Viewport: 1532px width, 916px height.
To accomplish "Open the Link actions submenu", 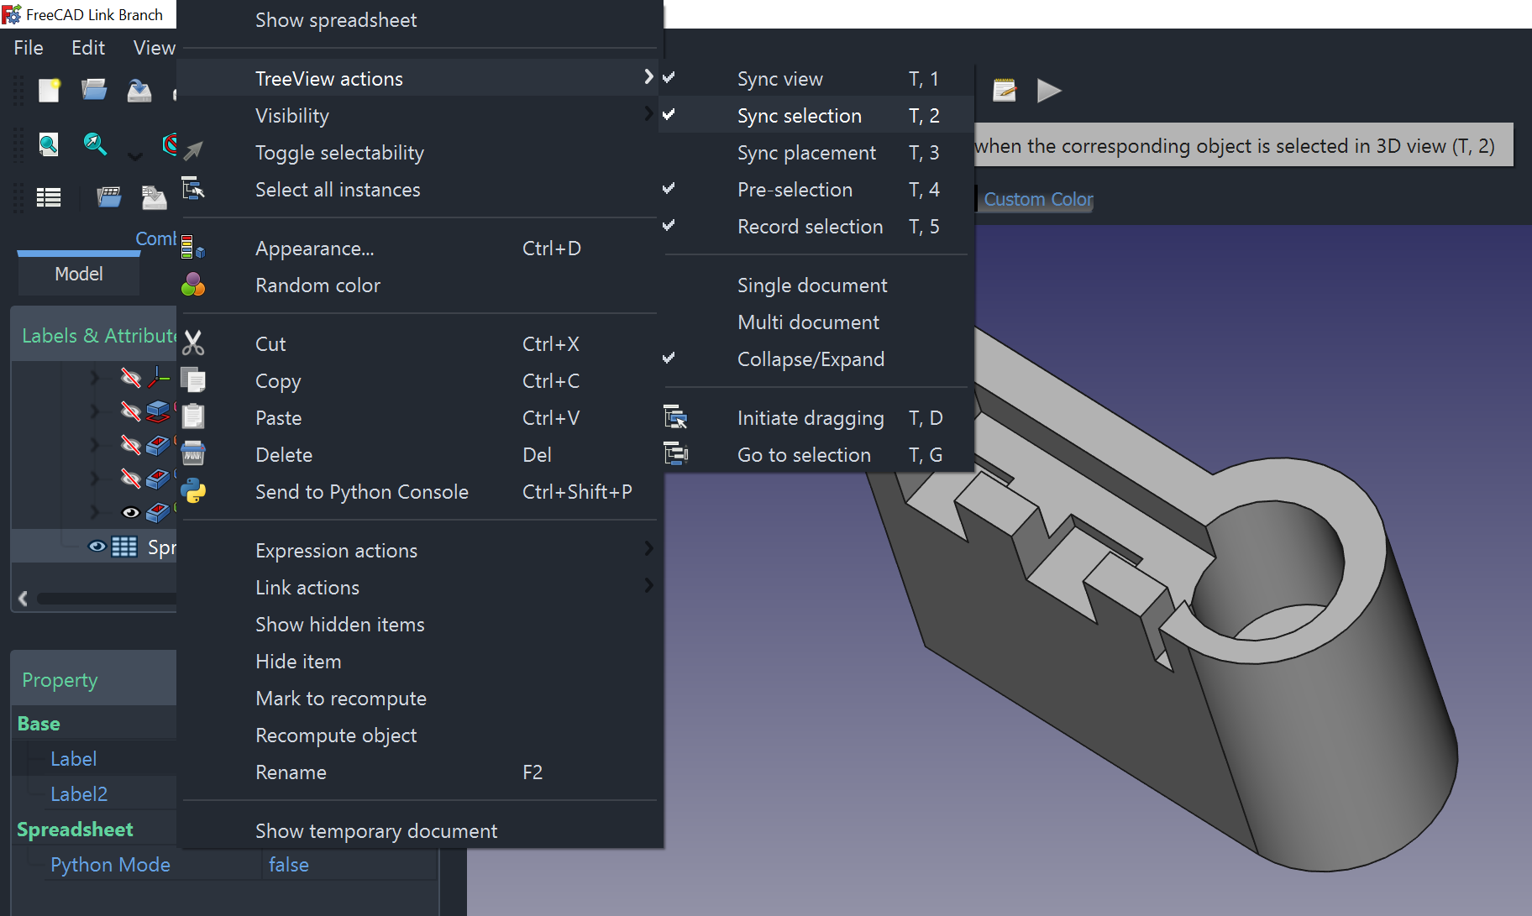I will (307, 587).
